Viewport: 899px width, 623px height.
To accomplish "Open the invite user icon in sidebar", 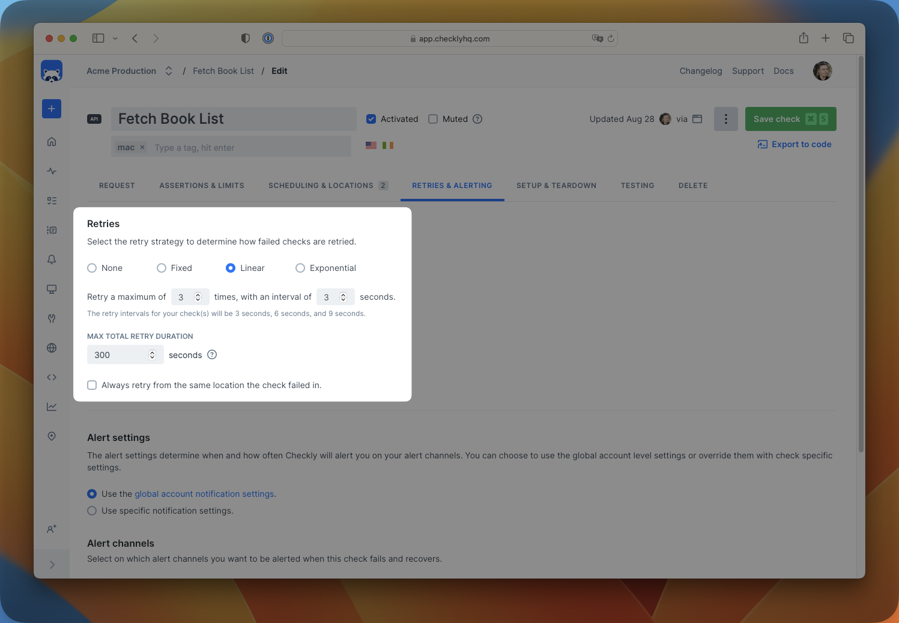I will (52, 529).
